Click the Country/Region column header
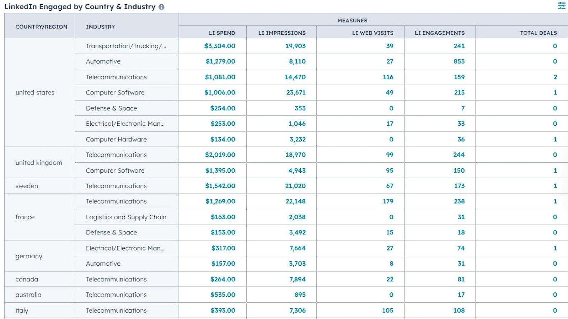This screenshot has height=319, width=568. tap(41, 27)
